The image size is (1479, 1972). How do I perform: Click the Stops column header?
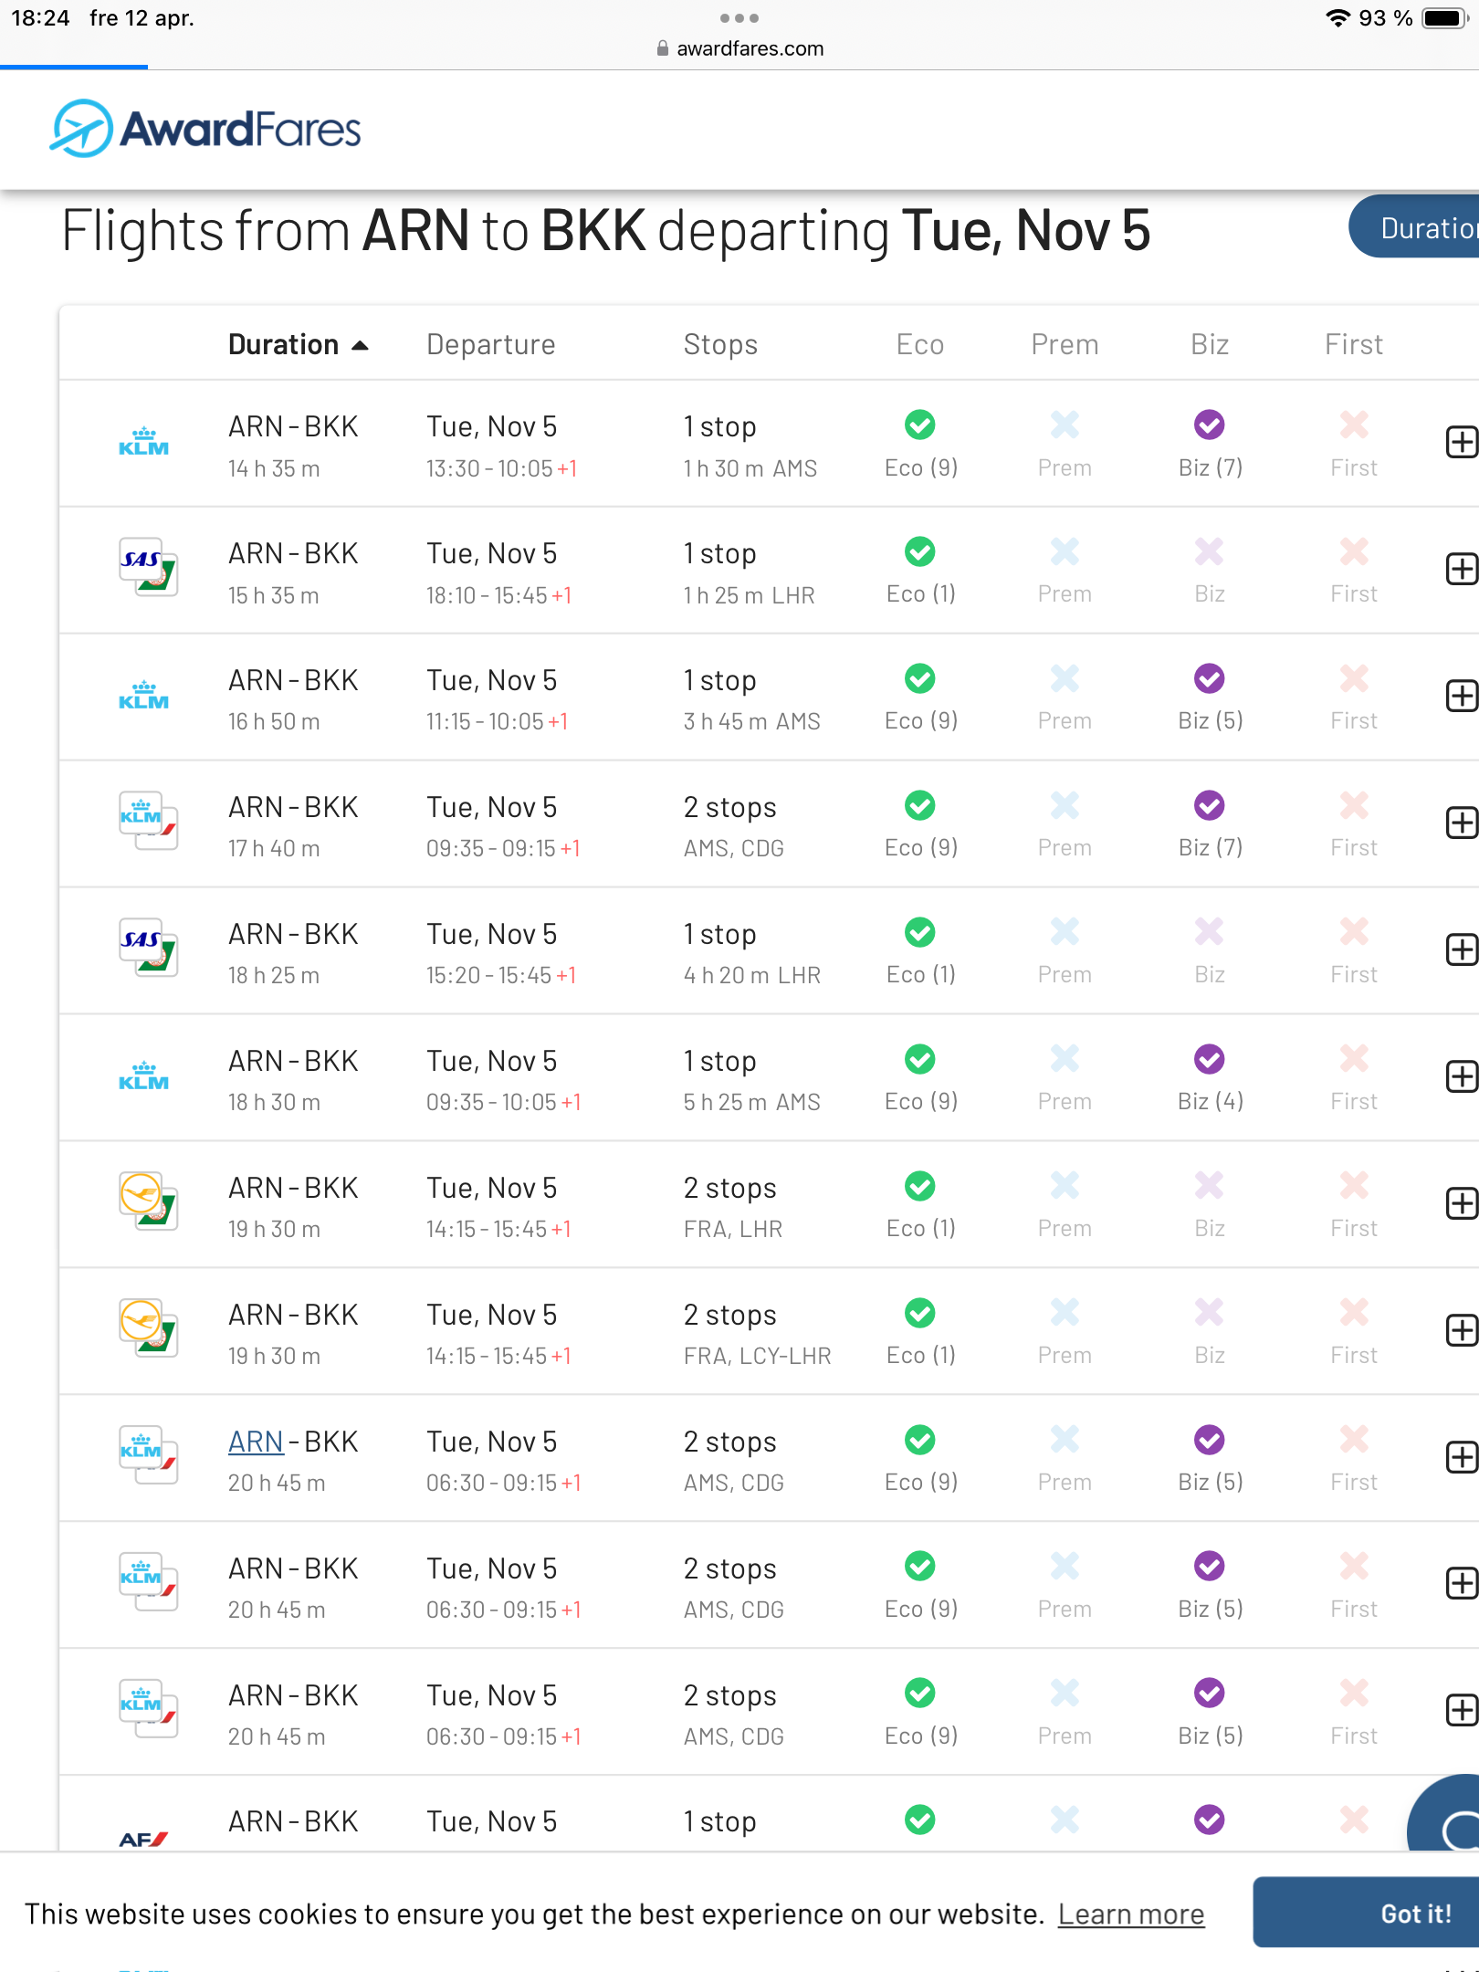tap(720, 344)
